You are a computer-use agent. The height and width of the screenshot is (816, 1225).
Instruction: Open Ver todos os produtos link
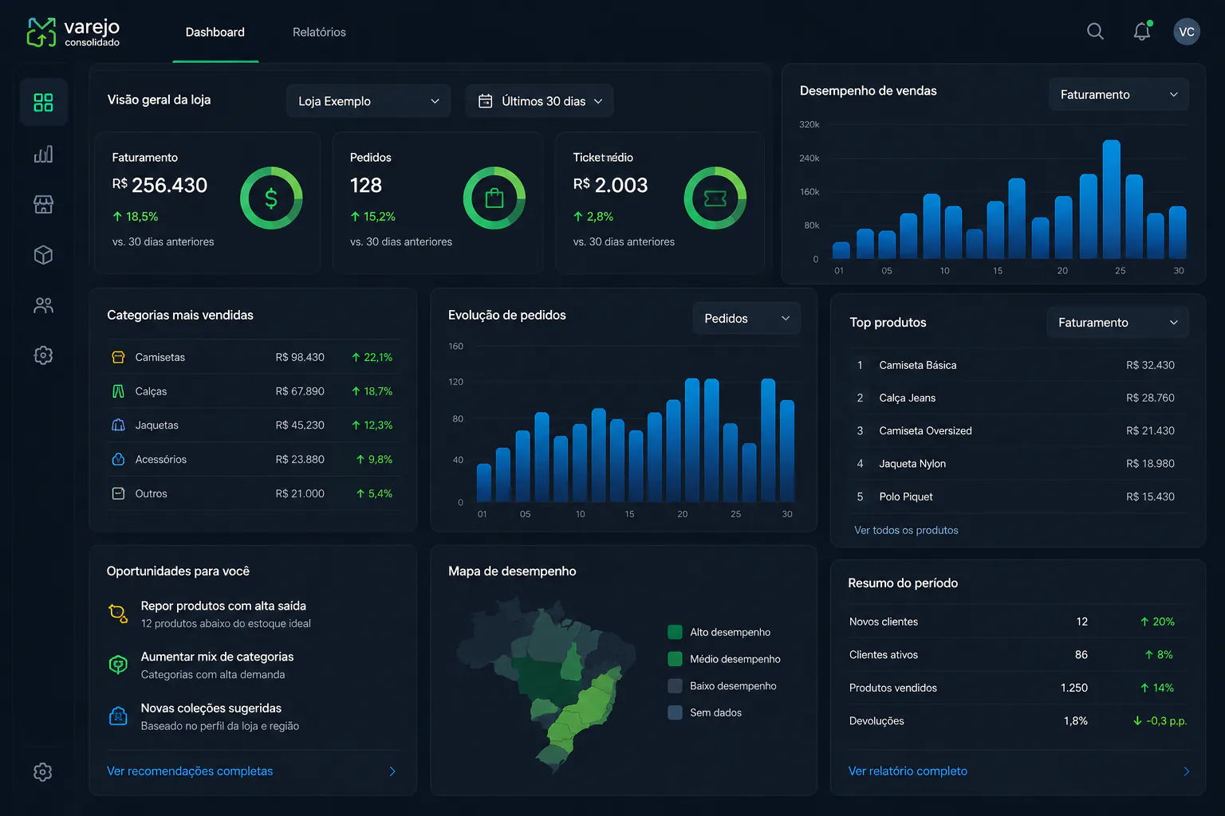[x=906, y=530]
